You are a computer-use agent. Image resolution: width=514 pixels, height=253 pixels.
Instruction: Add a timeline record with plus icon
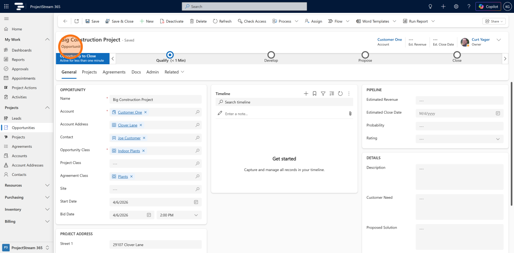(306, 94)
